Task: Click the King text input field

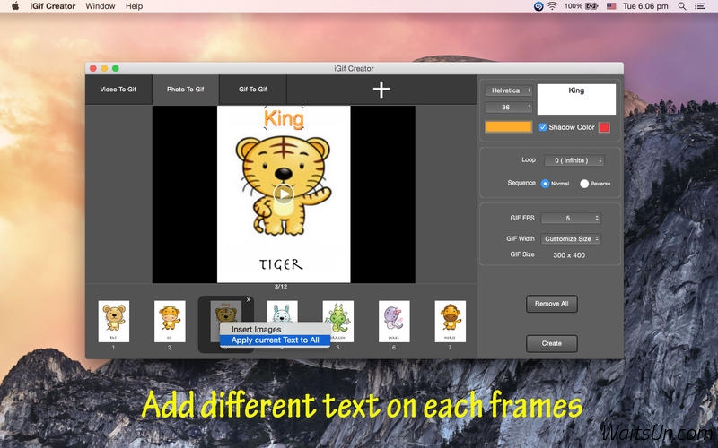Action: (576, 99)
